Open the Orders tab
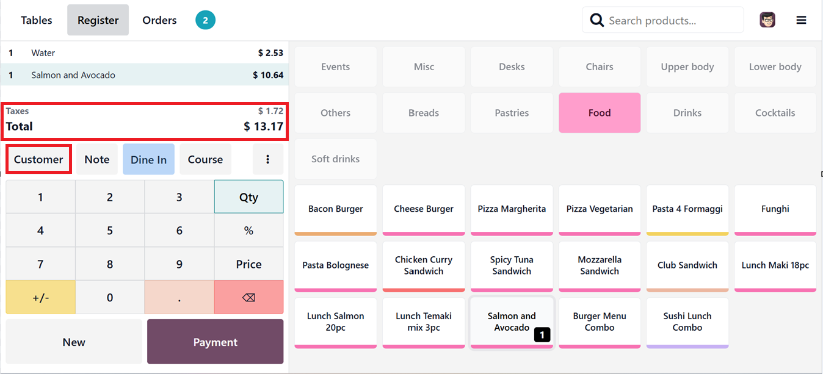The width and height of the screenshot is (823, 374). 159,20
